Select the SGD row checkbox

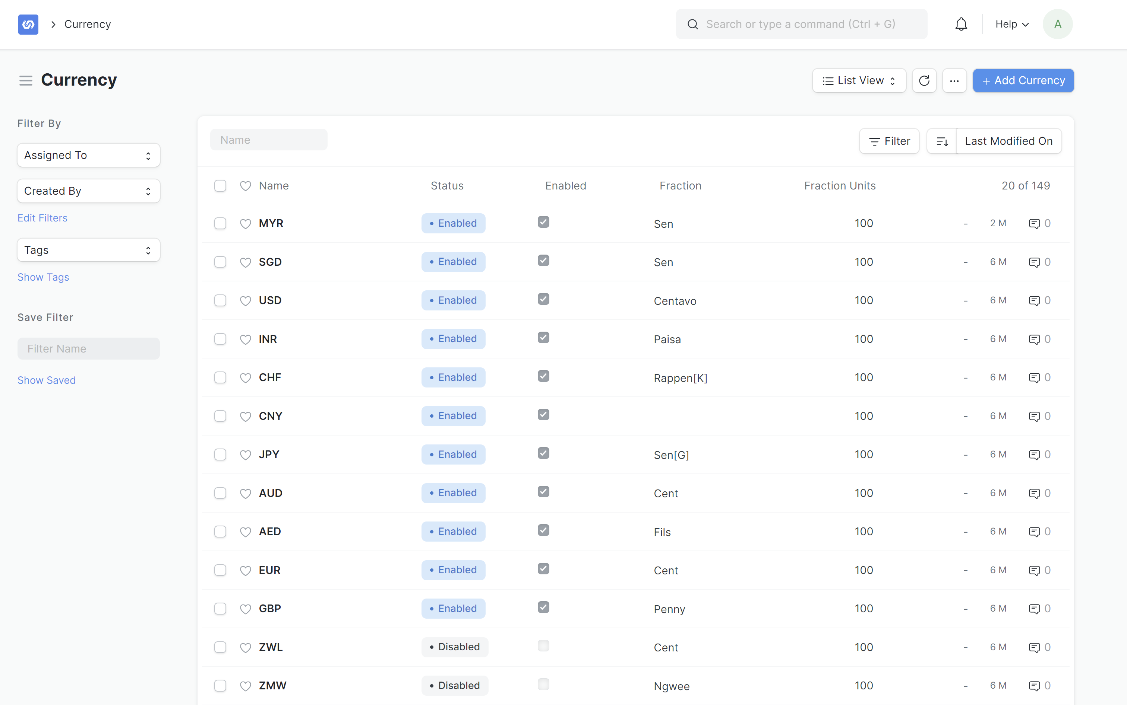click(x=220, y=262)
